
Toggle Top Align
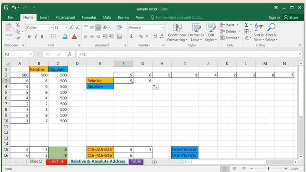86,27
